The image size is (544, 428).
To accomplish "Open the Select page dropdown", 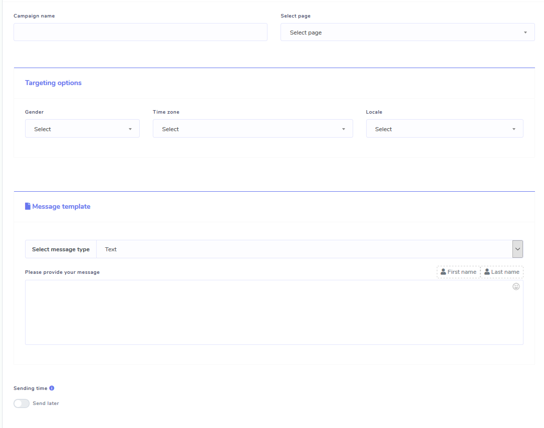I will click(408, 32).
